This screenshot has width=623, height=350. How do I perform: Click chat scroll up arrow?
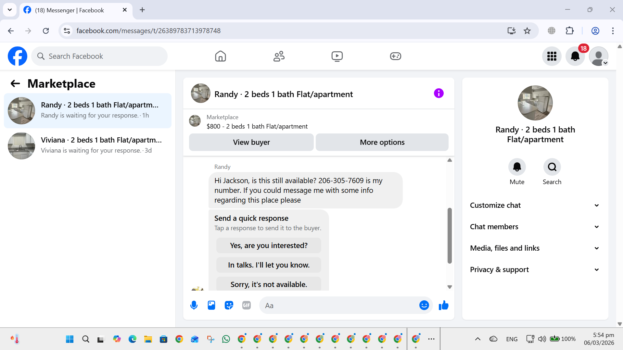coord(450,160)
